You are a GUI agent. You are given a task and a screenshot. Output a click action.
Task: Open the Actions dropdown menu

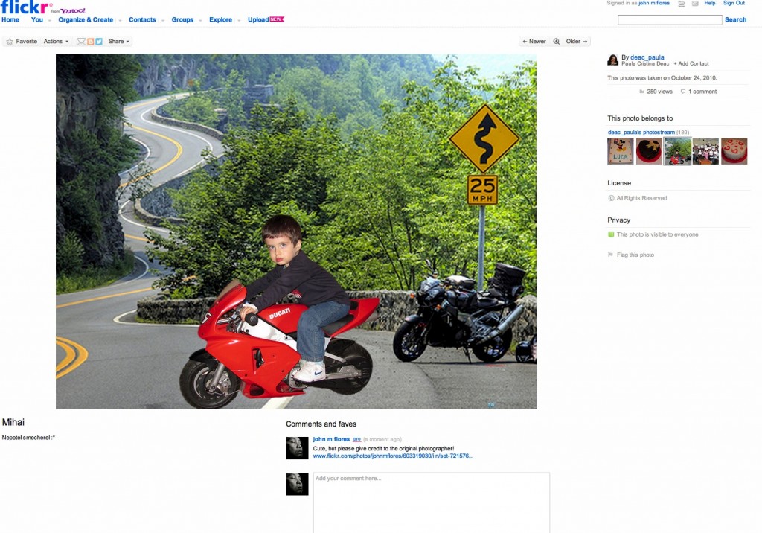click(x=57, y=42)
